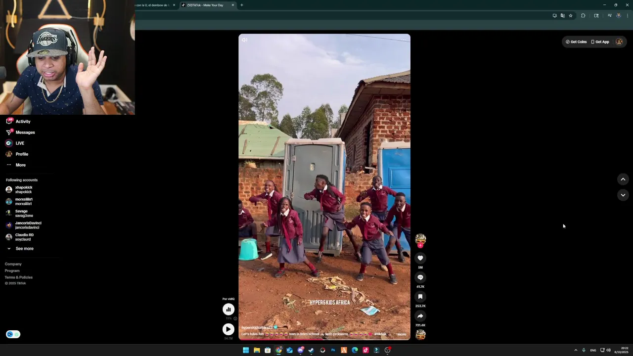Open vidIQ stats bar chart button
This screenshot has width=633, height=356.
coord(228,310)
